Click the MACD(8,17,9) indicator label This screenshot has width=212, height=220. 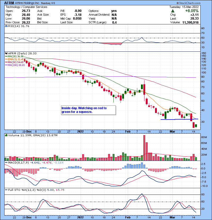19,163
